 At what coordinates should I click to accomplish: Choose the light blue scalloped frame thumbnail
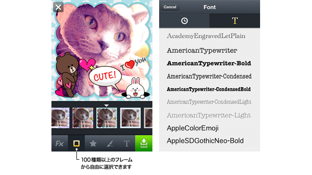click(107, 118)
